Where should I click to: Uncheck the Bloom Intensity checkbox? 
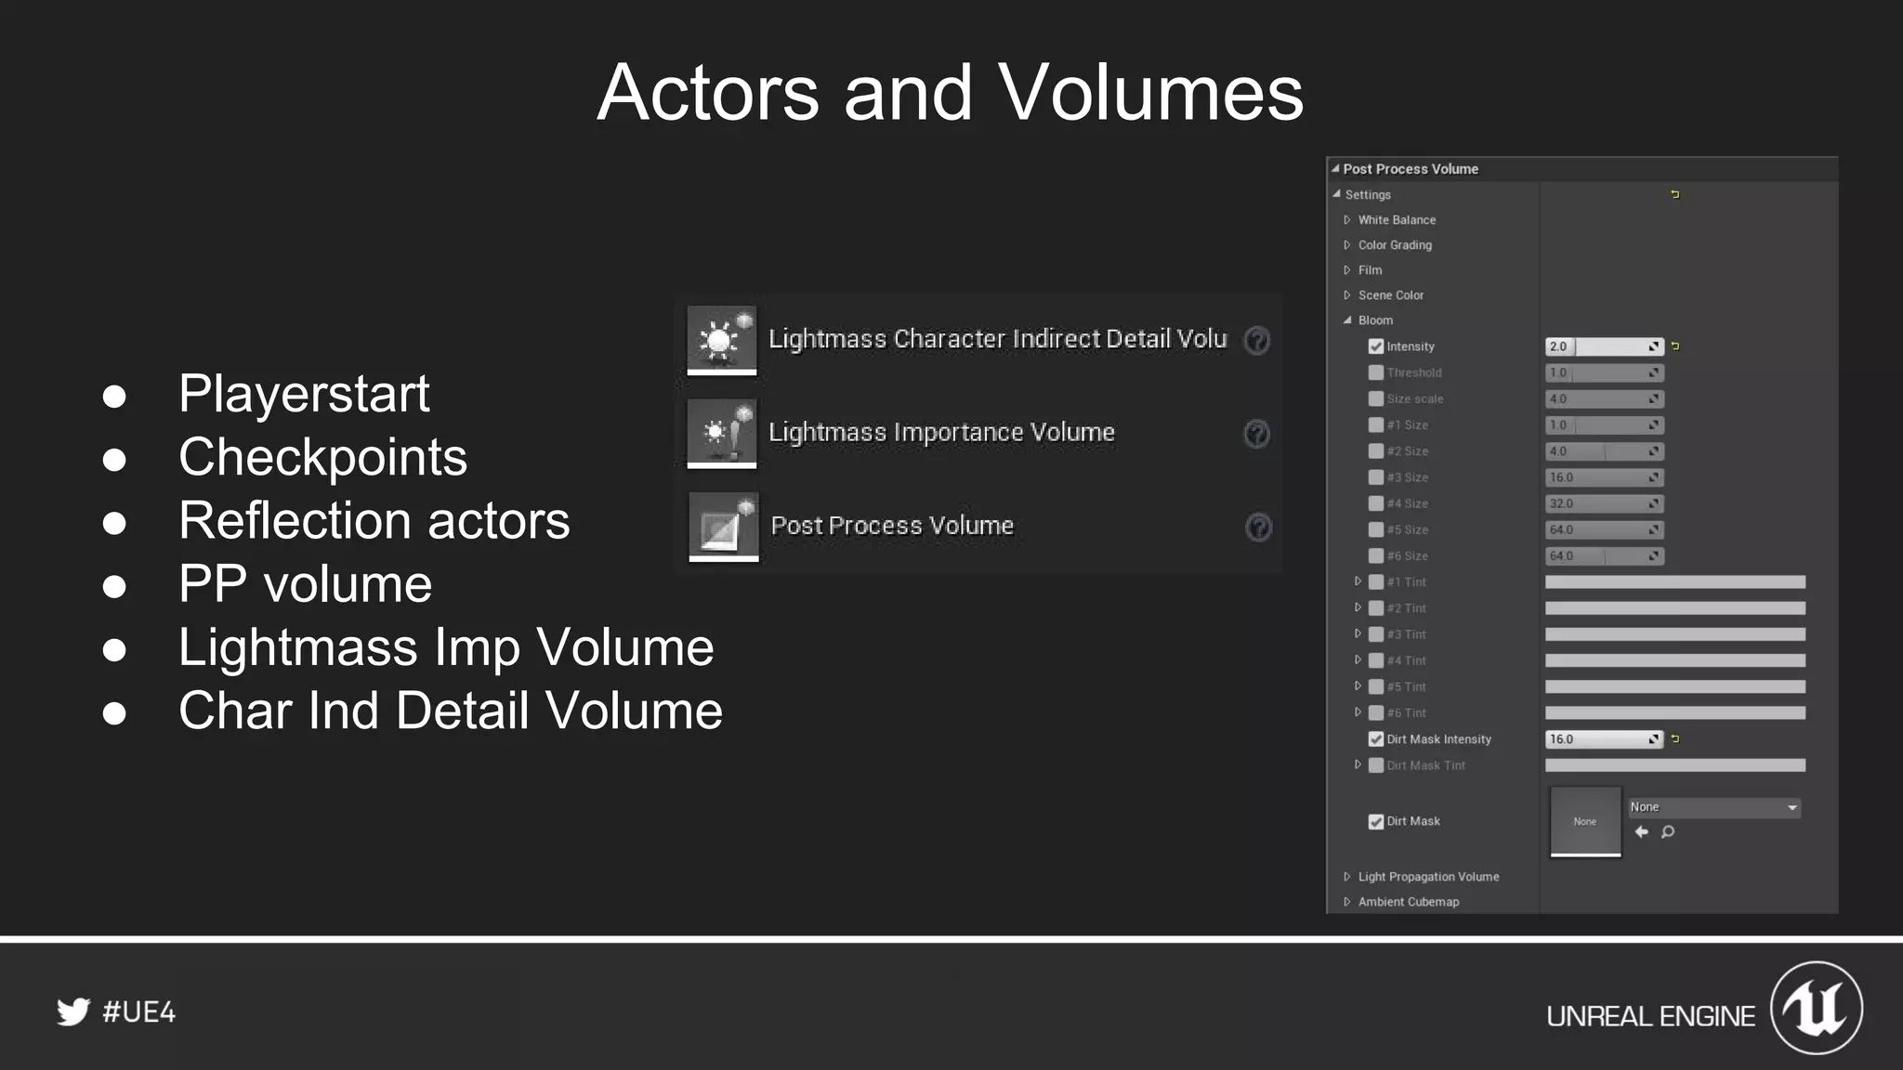click(x=1376, y=346)
